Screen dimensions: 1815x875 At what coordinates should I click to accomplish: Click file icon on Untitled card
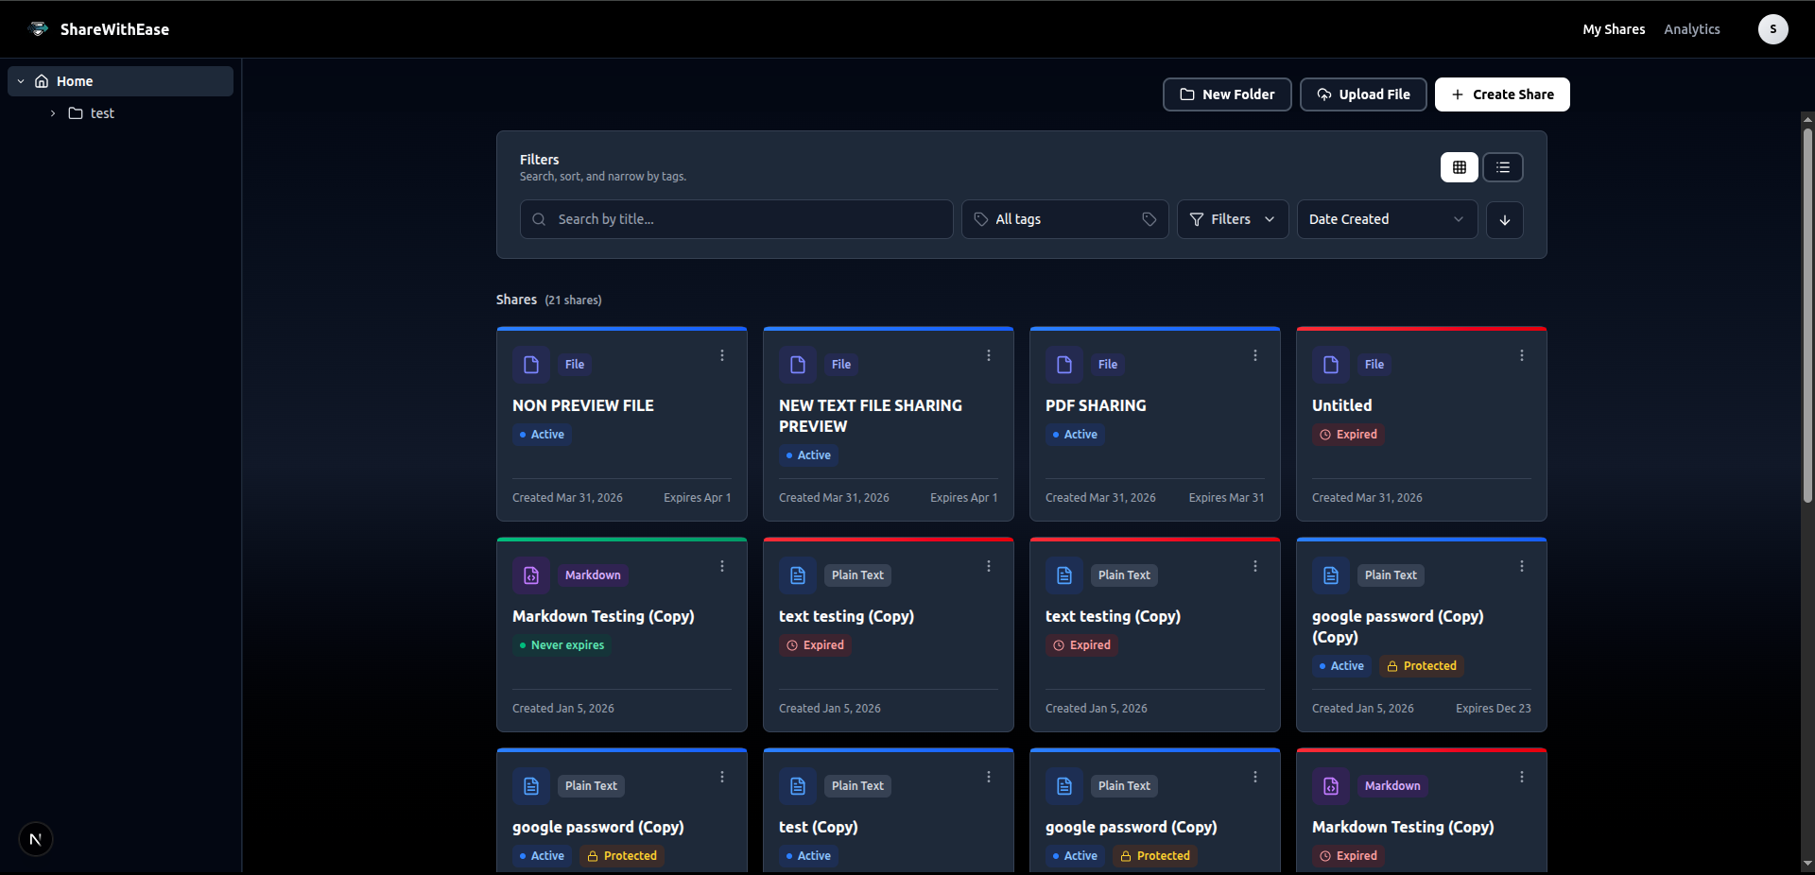[1331, 365]
